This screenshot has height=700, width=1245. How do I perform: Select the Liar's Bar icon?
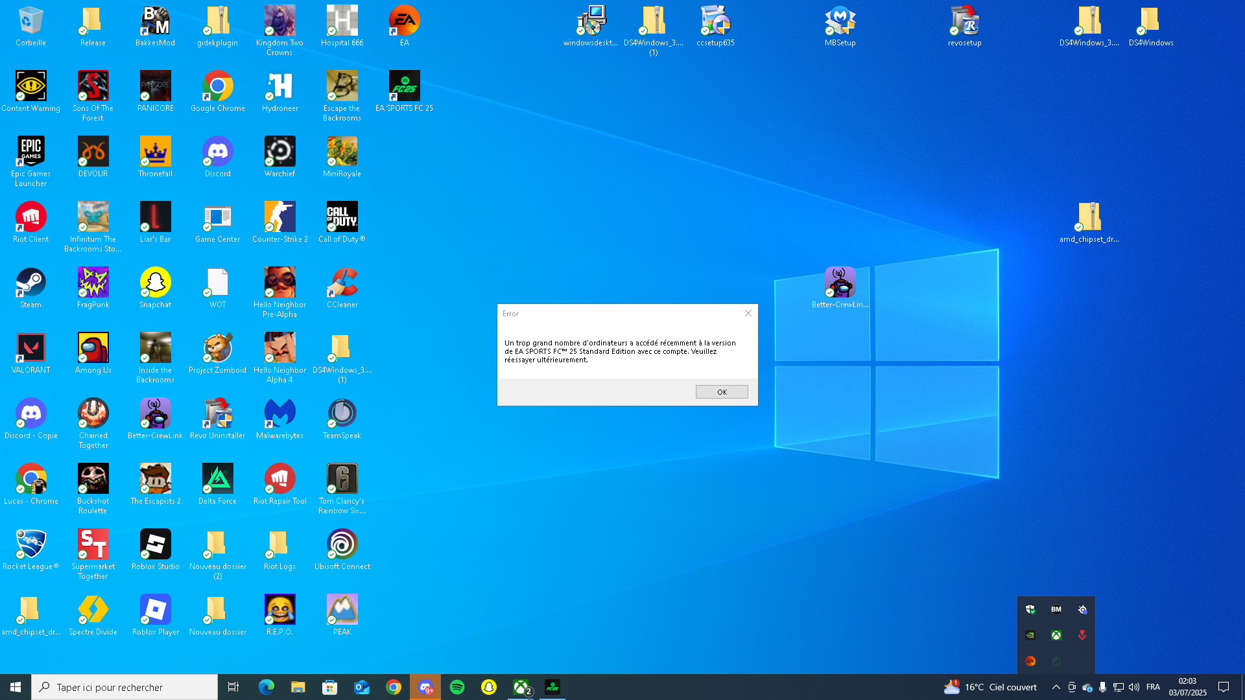(155, 222)
